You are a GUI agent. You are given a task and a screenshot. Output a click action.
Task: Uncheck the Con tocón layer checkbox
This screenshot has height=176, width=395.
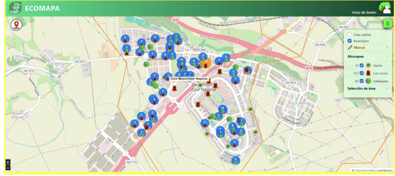[362, 73]
